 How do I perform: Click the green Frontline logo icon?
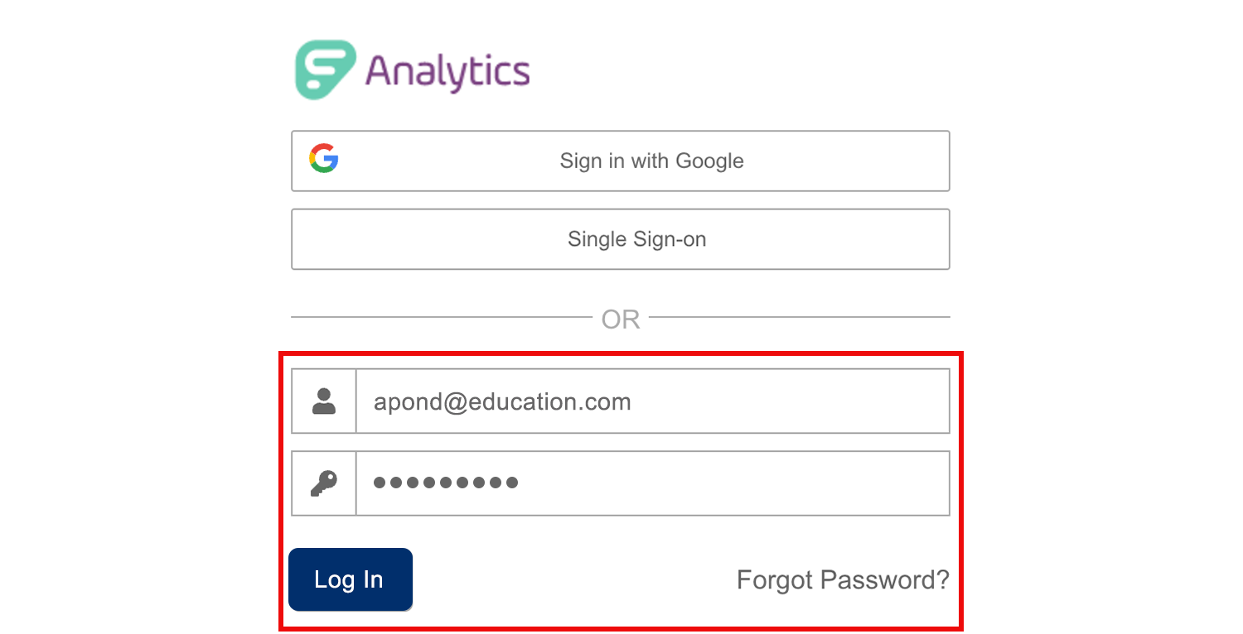pos(326,70)
